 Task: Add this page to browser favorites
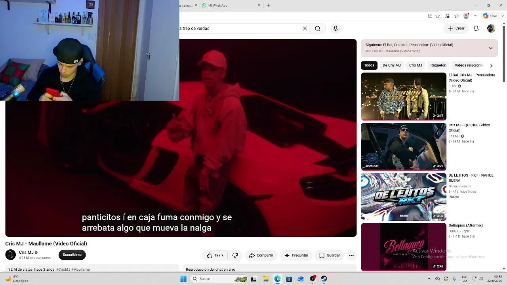point(438,16)
